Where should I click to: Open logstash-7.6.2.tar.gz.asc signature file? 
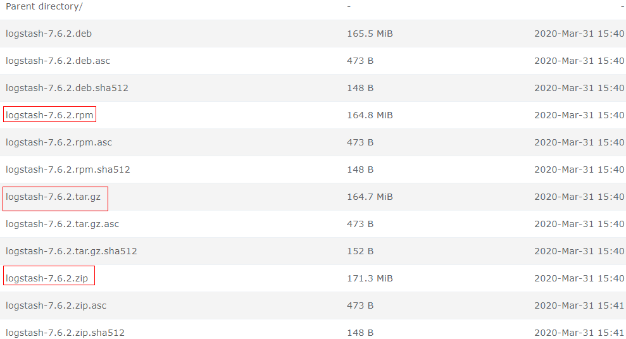point(62,224)
